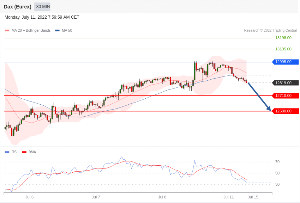
Task: Click the RSI legend swatch
Action: pos(7,152)
